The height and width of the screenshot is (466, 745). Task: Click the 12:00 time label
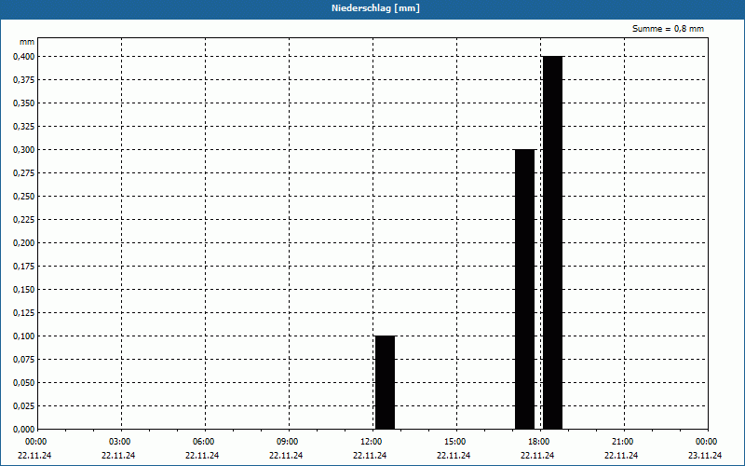tap(371, 442)
